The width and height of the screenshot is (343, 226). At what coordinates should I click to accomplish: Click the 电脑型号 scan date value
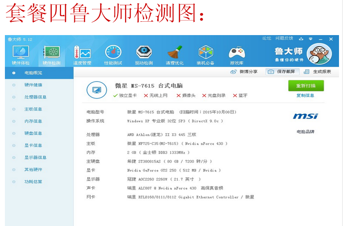pos(182,112)
